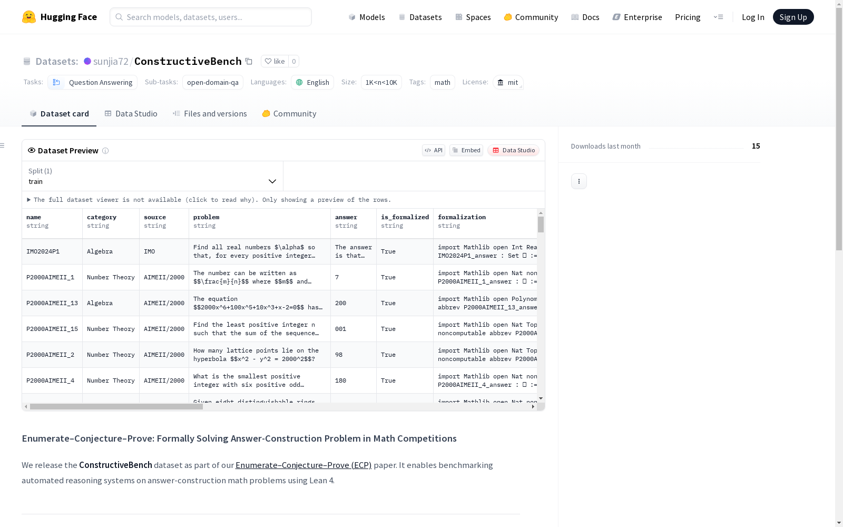Open the more navigation menu icon
Image resolution: width=843 pixels, height=527 pixels.
(718, 17)
